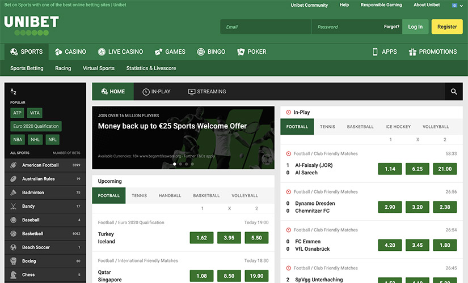Viewport: 468px width, 283px height.
Task: Switch to the In-Play Basketball tab
Action: 360,127
